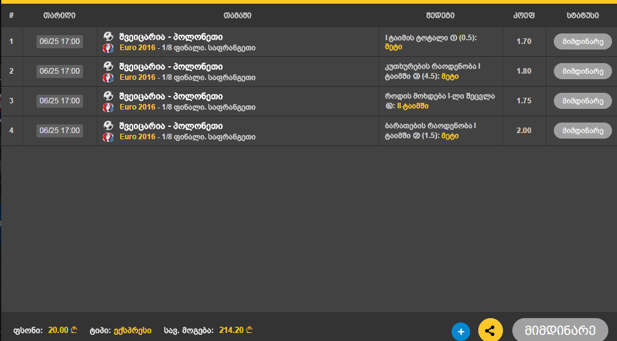Click the 'თარიღი' column header
617x341 pixels.
[x=59, y=15]
